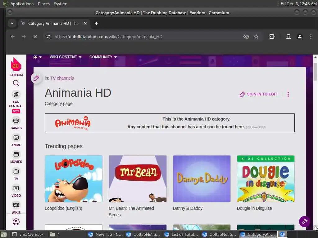Open the Wikis book icon
Viewport: 318px width, 238px height.
16,205
